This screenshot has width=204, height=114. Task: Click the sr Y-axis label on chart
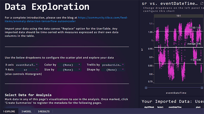click(x=142, y=50)
